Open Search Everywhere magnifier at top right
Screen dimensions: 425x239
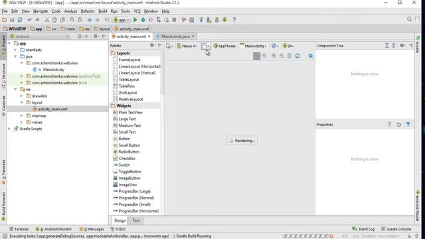coord(409,19)
